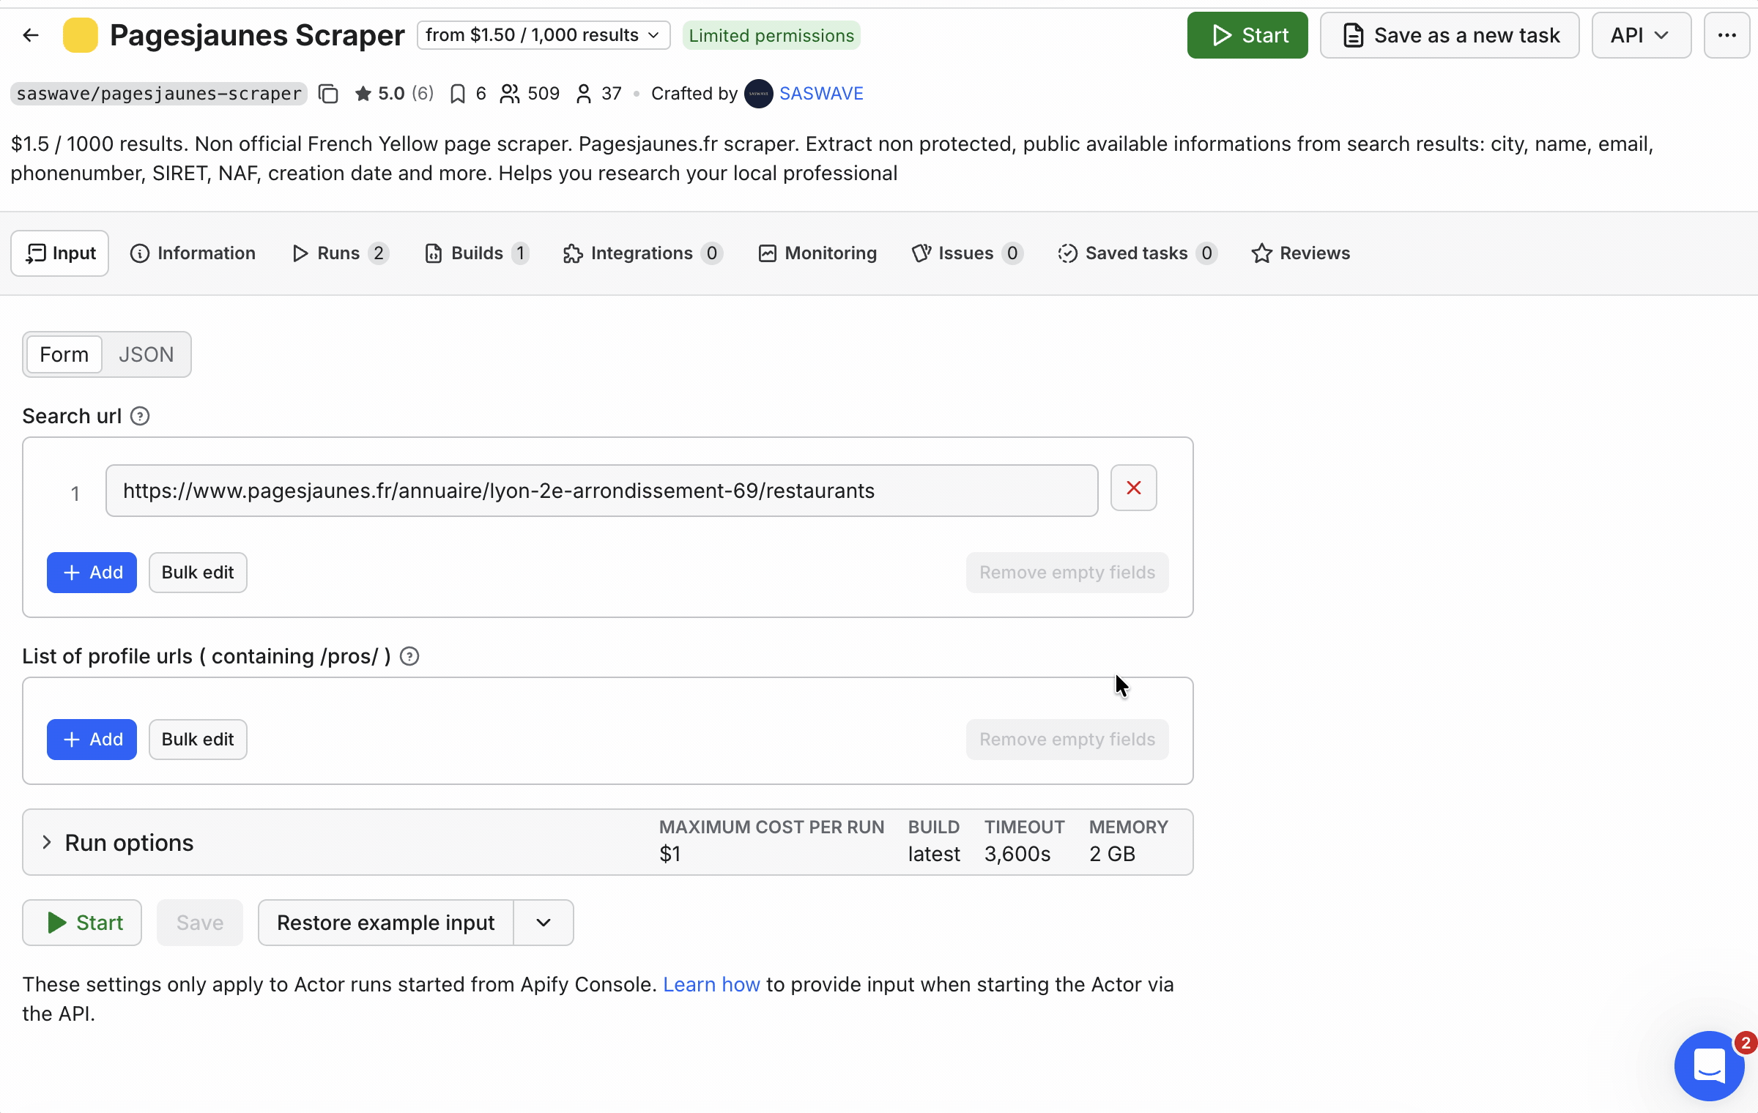Image resolution: width=1758 pixels, height=1113 pixels.
Task: Click Save as a new task
Action: [1450, 35]
